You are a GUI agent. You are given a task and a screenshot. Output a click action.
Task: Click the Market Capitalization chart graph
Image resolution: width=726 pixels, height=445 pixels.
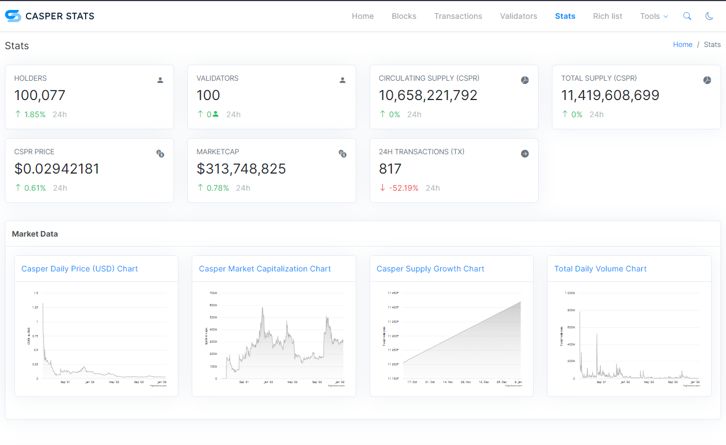tap(275, 337)
